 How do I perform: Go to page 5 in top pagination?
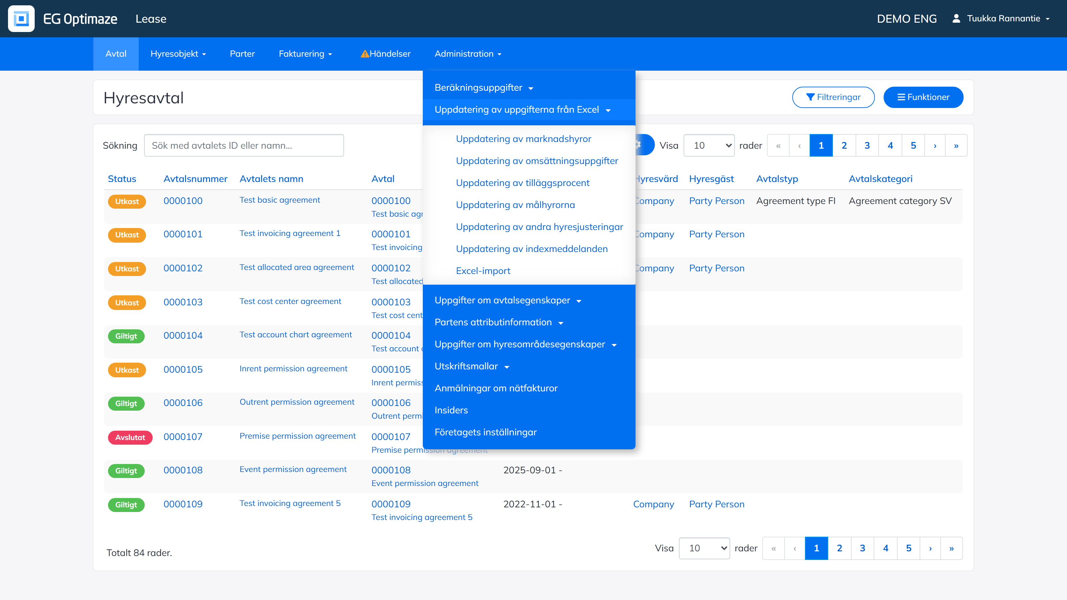pos(913,145)
